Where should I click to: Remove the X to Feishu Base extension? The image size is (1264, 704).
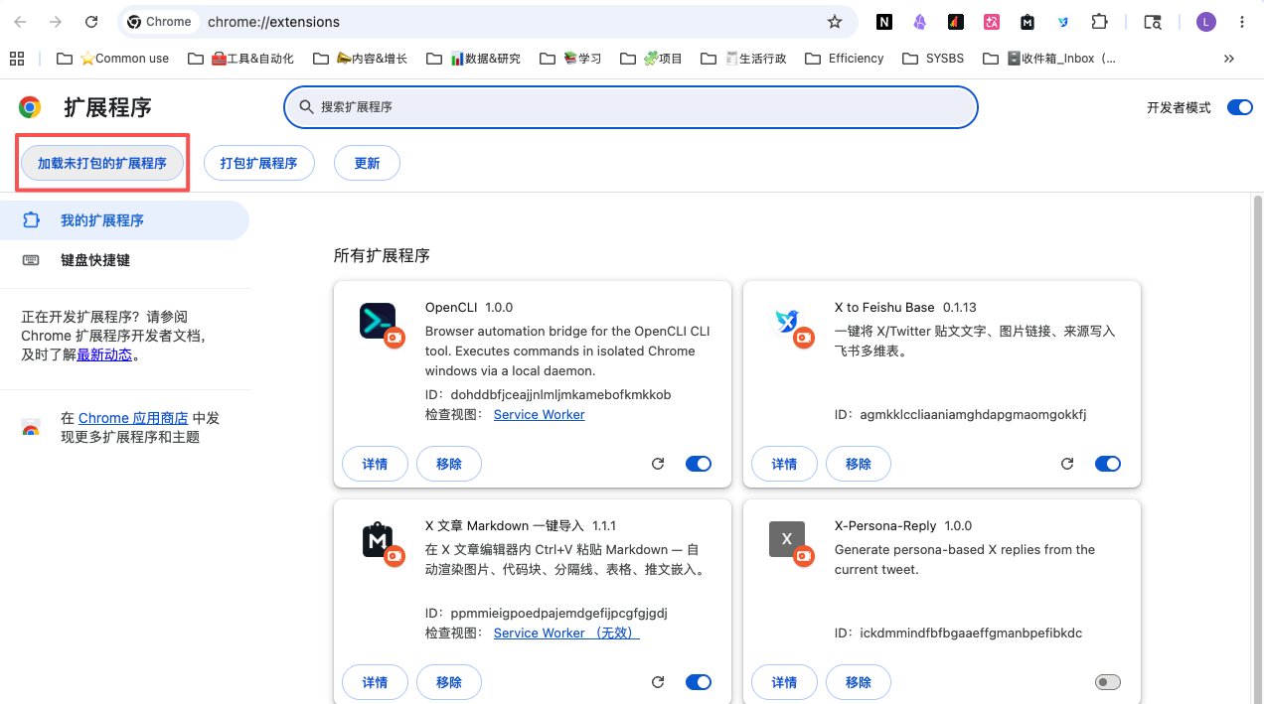[x=858, y=464]
